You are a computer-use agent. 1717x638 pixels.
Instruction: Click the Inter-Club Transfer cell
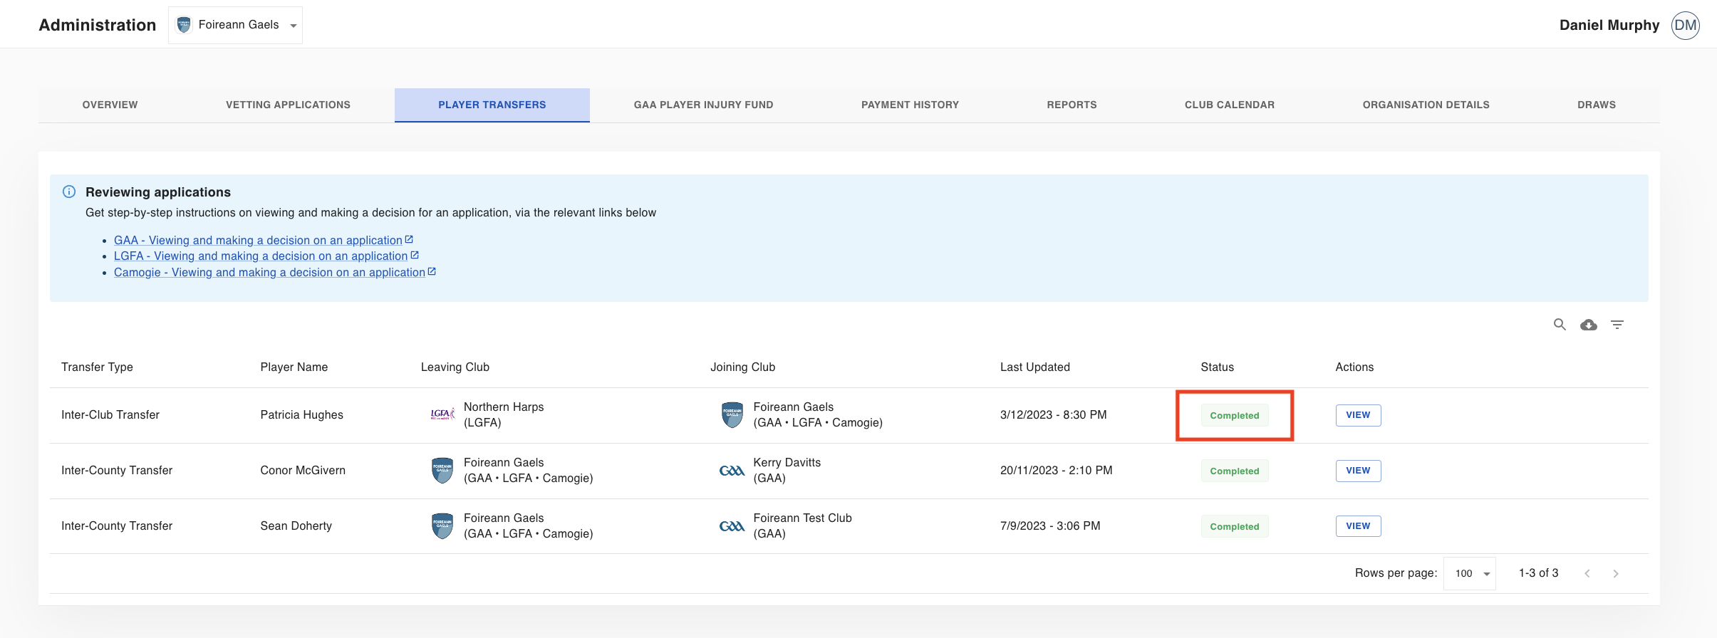110,414
